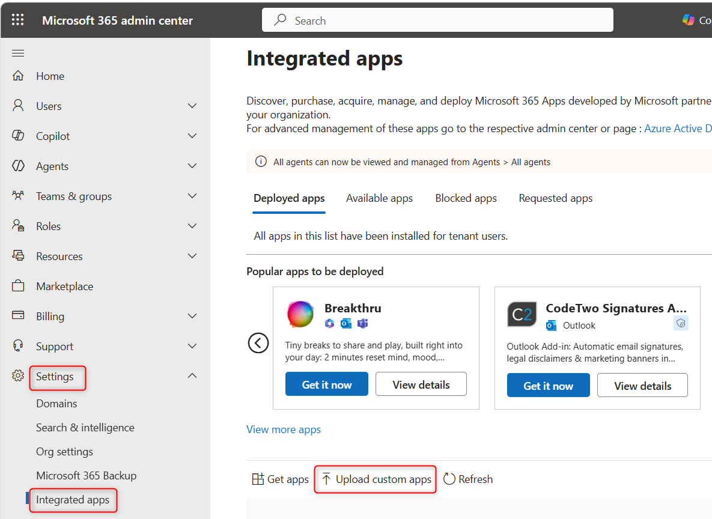Viewport: 712px width, 519px height.
Task: Expand the Users menu chevron
Action: pos(192,106)
